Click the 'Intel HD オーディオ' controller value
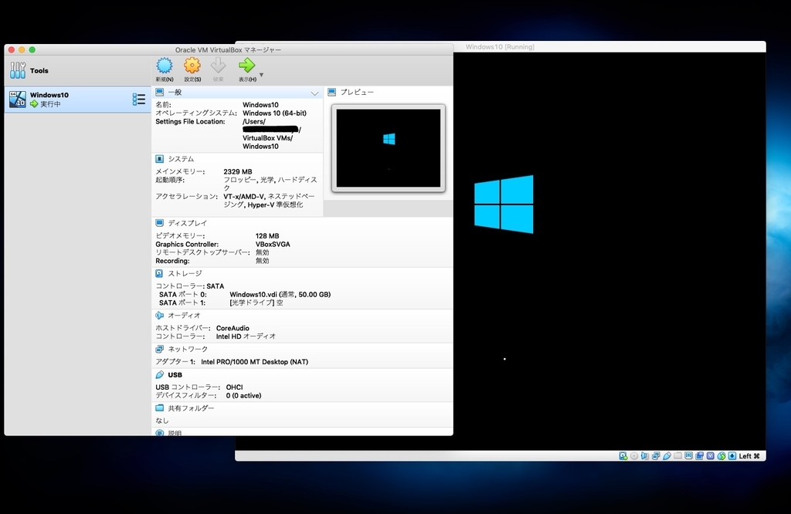The width and height of the screenshot is (791, 514). (x=246, y=336)
